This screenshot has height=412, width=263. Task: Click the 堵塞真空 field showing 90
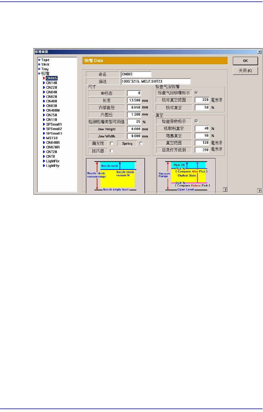tap(202, 135)
